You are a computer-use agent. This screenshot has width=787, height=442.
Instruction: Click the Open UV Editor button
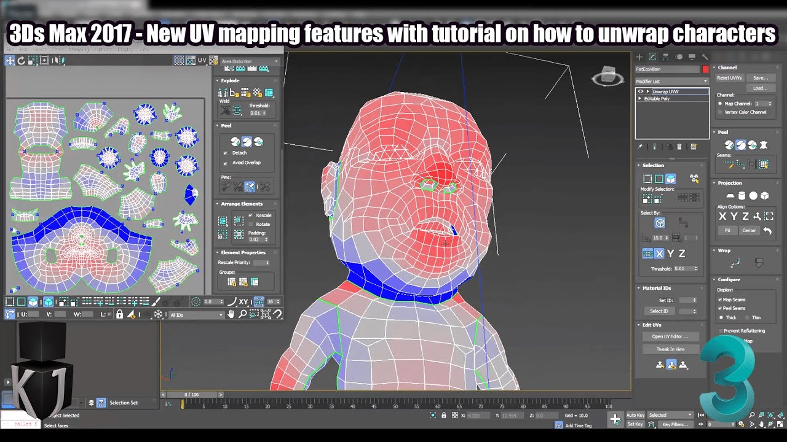tap(670, 336)
